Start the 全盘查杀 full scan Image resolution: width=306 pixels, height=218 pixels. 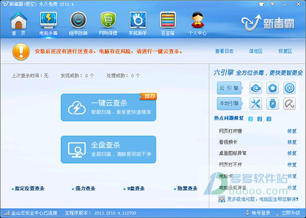pyautogui.click(x=108, y=149)
